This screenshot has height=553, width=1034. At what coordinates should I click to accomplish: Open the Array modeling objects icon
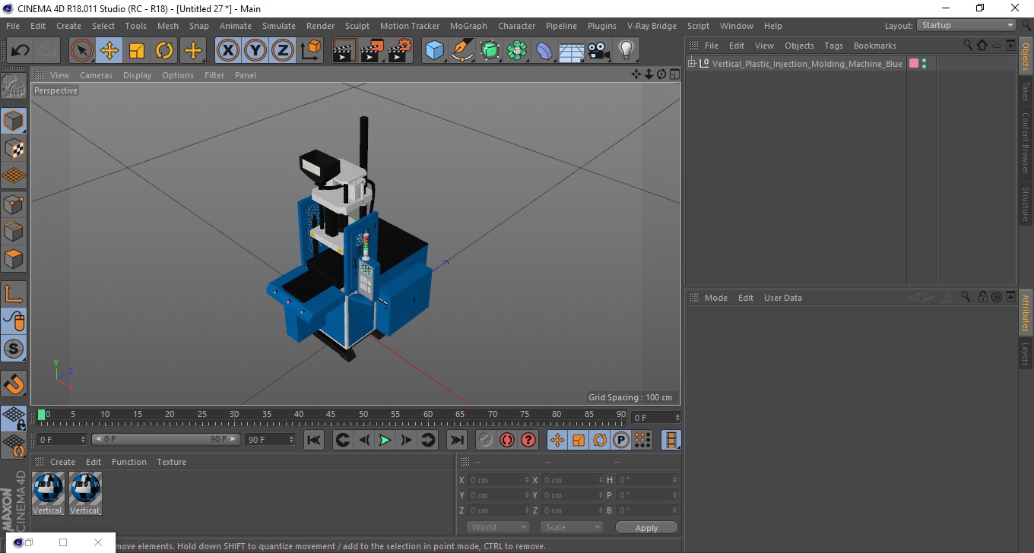point(517,51)
